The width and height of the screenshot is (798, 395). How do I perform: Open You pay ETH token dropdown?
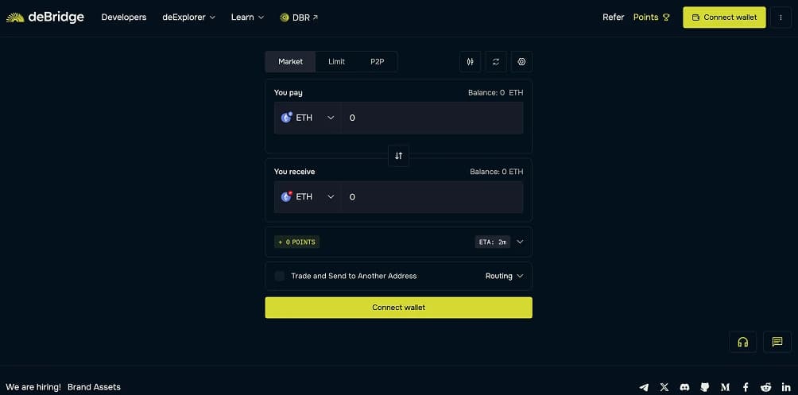(308, 118)
